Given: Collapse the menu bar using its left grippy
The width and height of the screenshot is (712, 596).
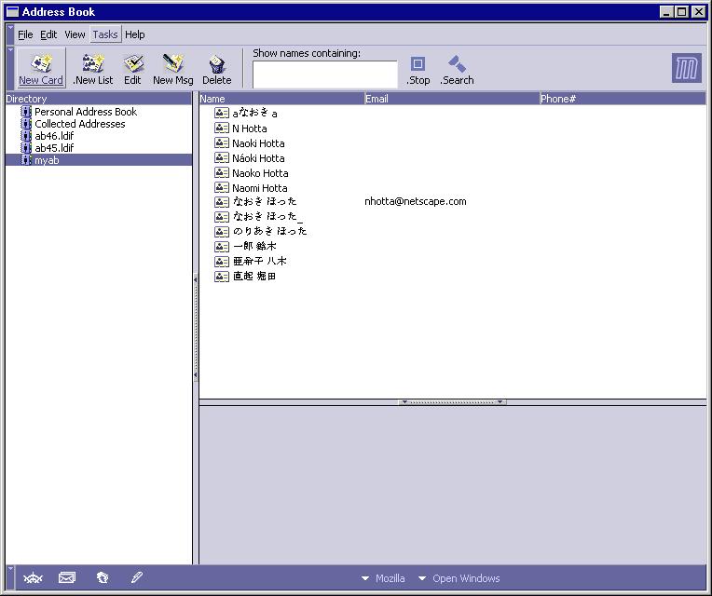Looking at the screenshot, I should click(11, 34).
